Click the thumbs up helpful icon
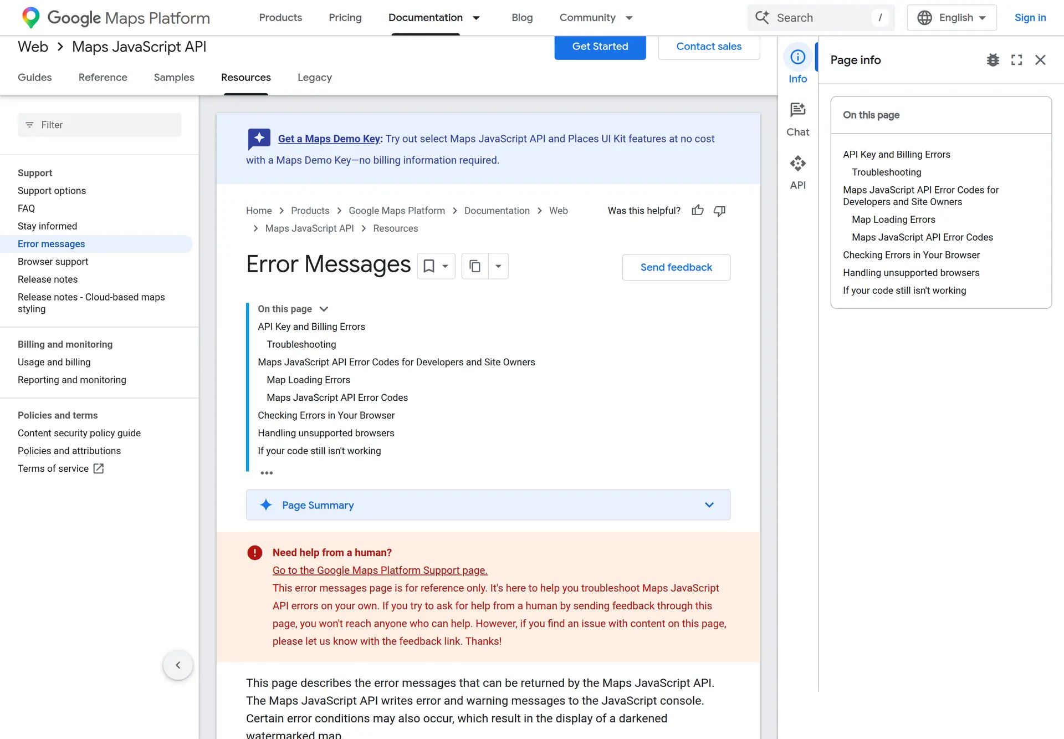Screen dimensions: 1064x739 [698, 211]
